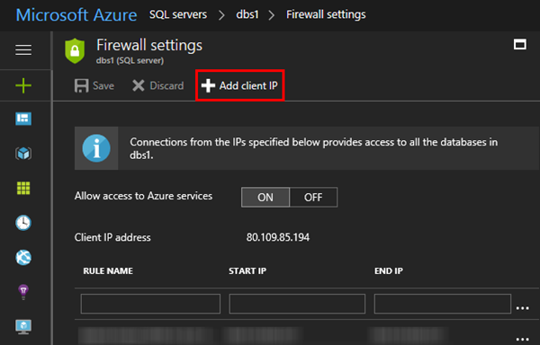Open the Virtual machines monitor icon

click(23, 327)
